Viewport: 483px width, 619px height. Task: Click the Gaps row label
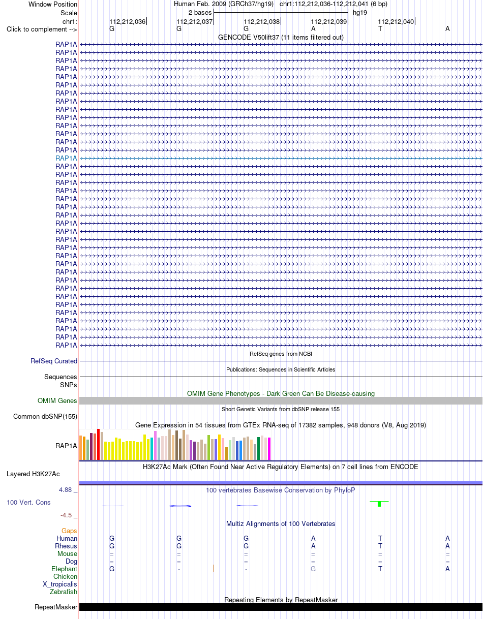70,531
